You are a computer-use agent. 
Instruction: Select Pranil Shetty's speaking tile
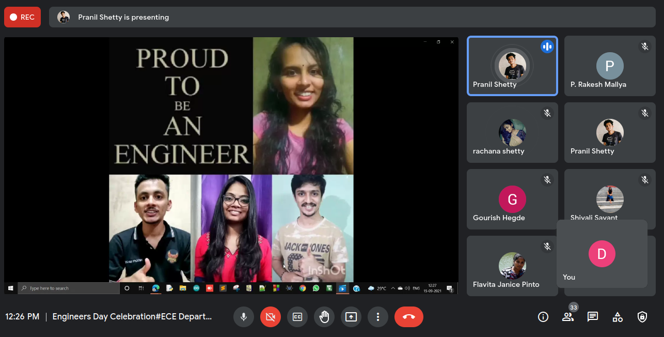pos(512,66)
